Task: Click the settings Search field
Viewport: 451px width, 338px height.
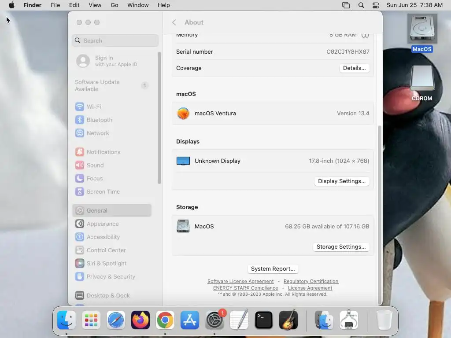Action: (x=115, y=40)
